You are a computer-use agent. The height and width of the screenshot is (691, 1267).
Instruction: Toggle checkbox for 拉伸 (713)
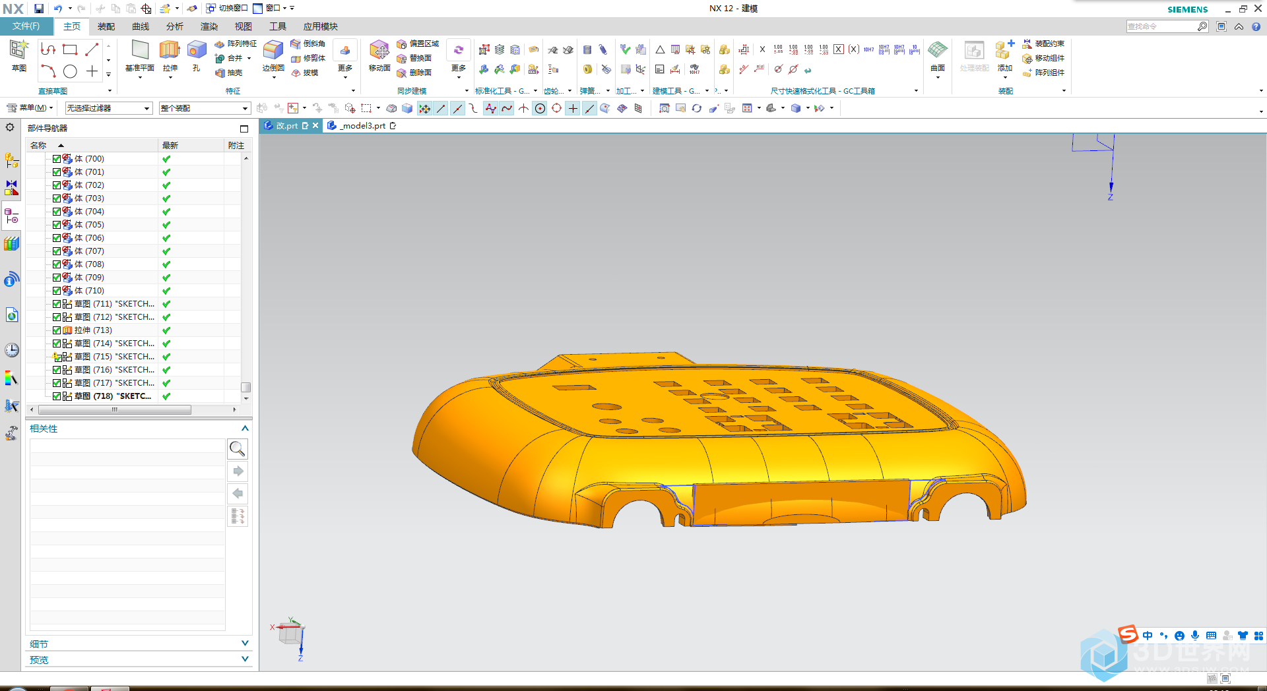(x=57, y=330)
